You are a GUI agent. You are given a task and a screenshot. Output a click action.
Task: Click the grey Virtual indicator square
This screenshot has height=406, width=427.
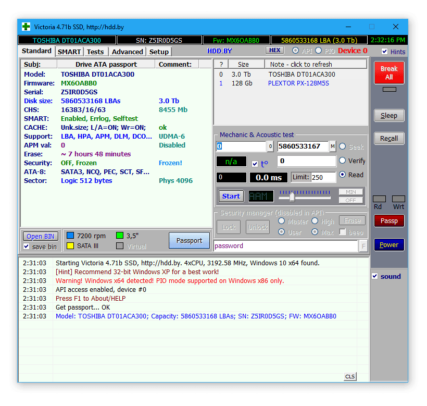pos(120,246)
